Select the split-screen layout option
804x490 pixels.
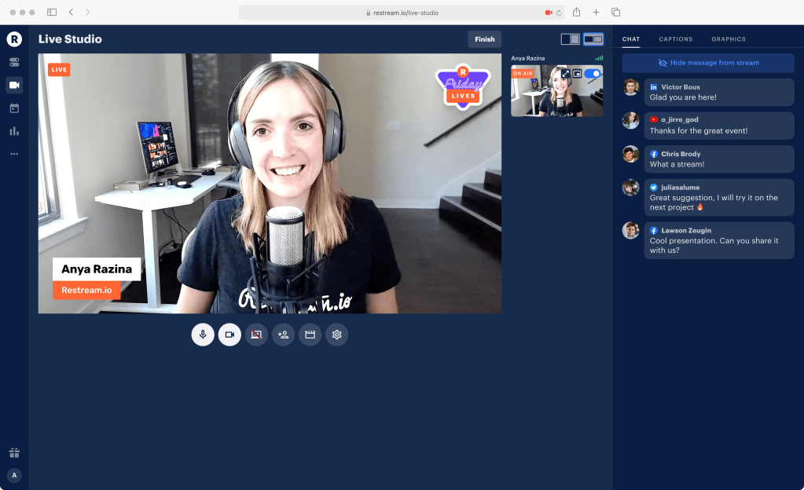pos(570,39)
